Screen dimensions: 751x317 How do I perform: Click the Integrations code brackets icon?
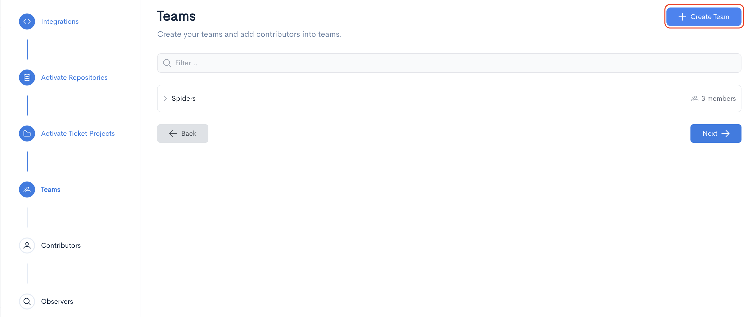[x=27, y=21]
